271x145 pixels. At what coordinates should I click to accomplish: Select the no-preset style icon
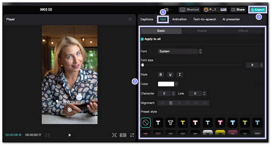pyautogui.click(x=146, y=123)
